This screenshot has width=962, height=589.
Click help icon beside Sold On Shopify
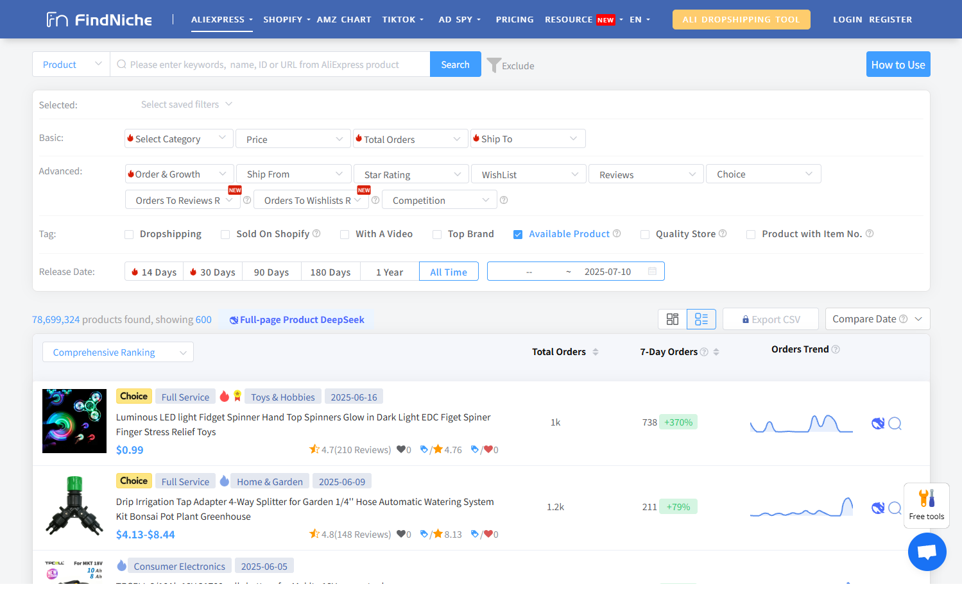[x=316, y=234]
